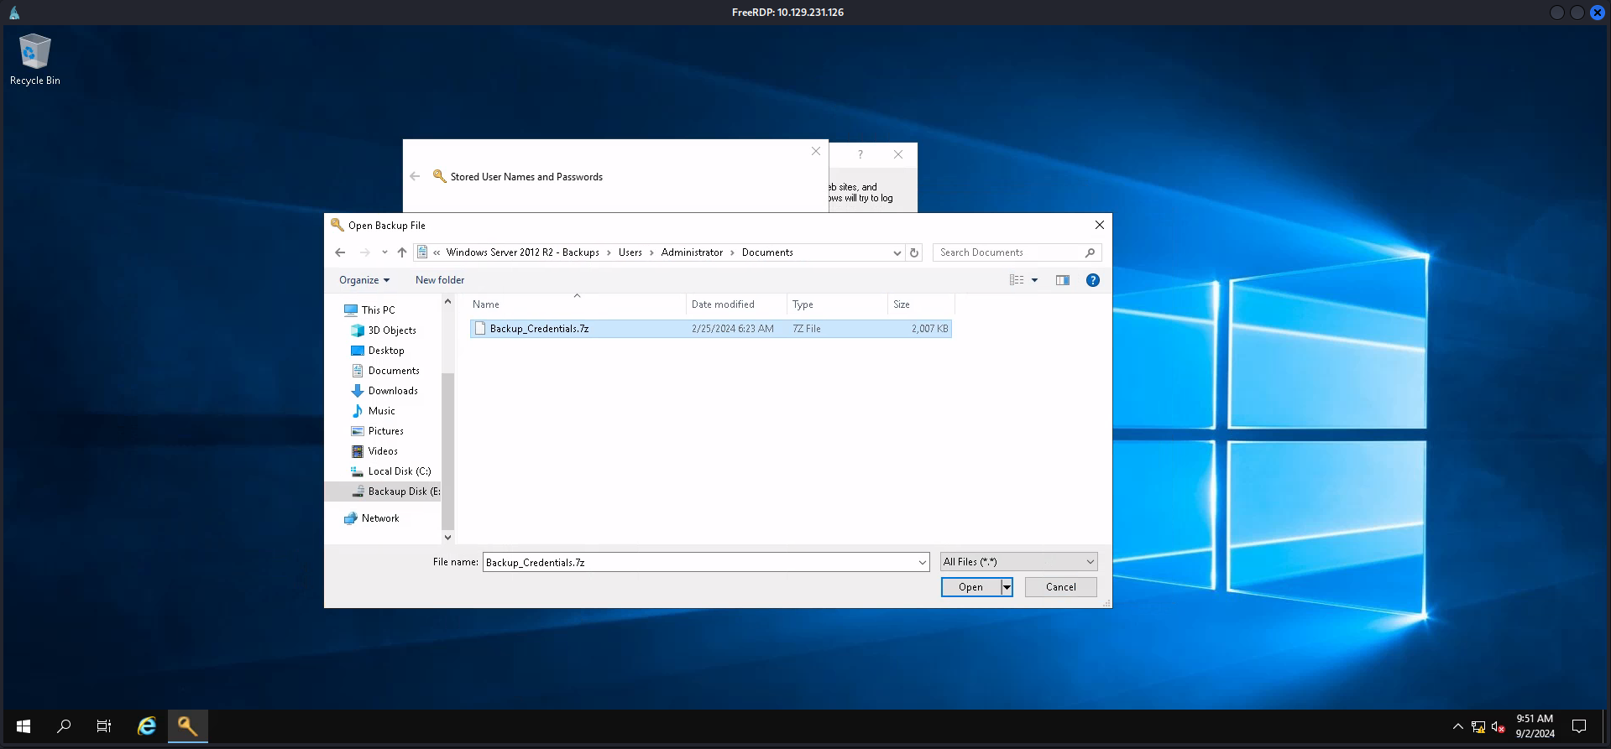Screen dimensions: 1611x749
Task: Expand the view options dropdown arrow
Action: (x=1034, y=280)
